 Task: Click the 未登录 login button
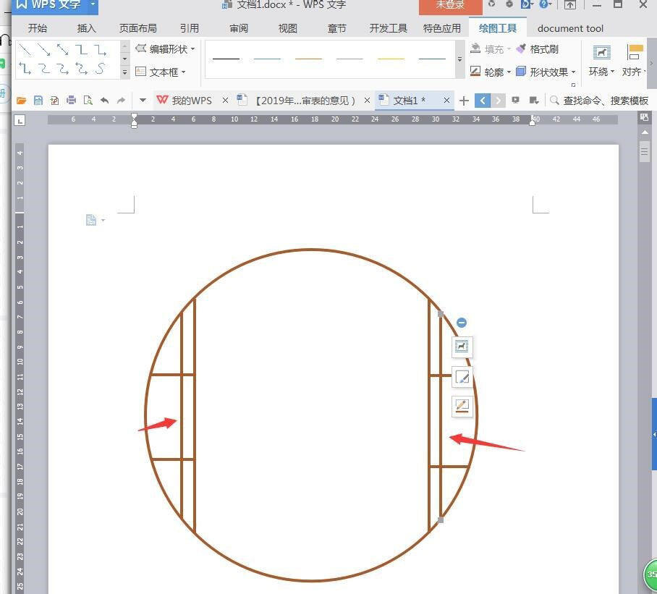450,5
